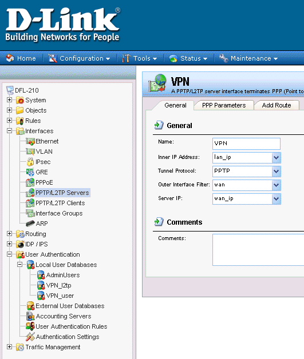Expand the Rules tree node
304x359 pixels.
[x=9, y=121]
